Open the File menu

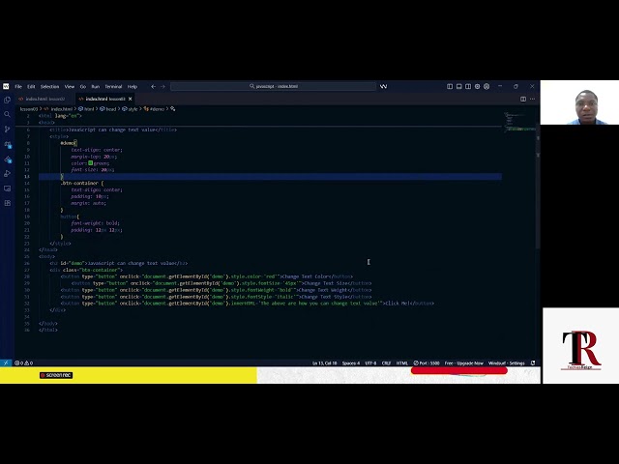18,86
